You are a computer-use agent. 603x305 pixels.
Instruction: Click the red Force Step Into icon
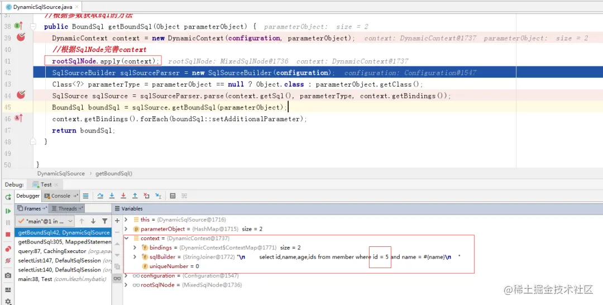123,196
